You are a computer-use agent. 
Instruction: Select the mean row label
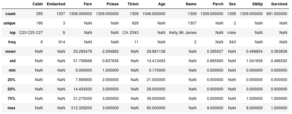click(x=10, y=52)
